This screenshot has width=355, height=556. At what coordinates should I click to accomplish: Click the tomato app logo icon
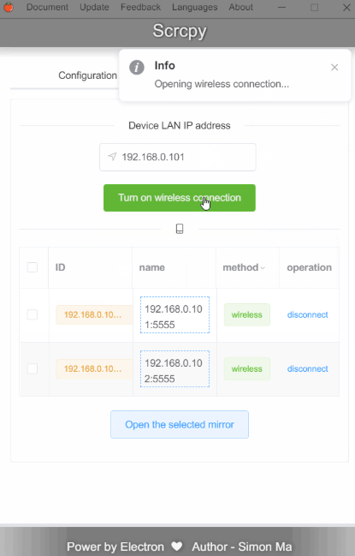8,7
